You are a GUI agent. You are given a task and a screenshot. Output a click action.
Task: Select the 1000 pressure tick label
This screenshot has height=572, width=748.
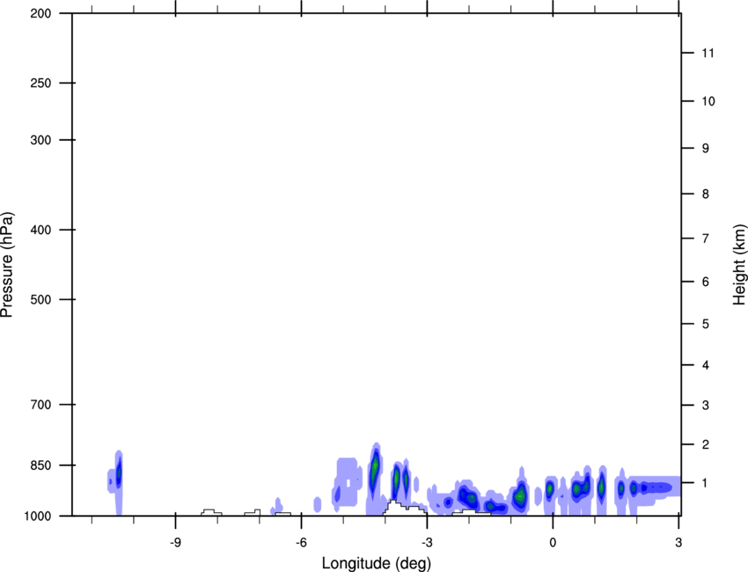click(x=37, y=517)
